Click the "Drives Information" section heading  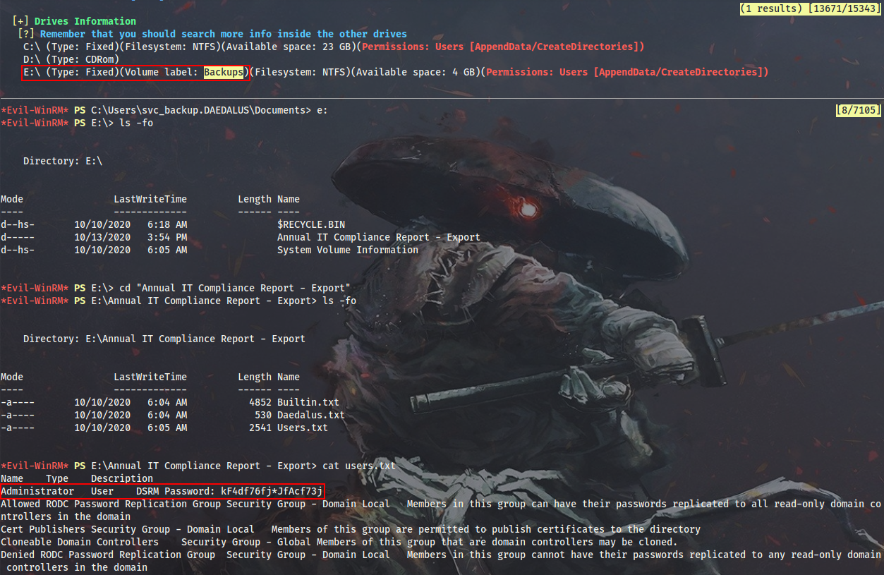85,21
